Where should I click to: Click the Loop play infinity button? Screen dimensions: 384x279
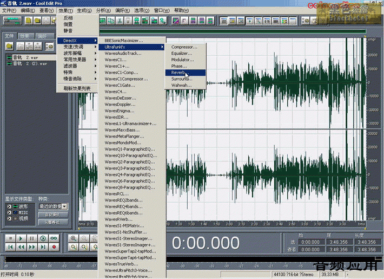click(54, 238)
